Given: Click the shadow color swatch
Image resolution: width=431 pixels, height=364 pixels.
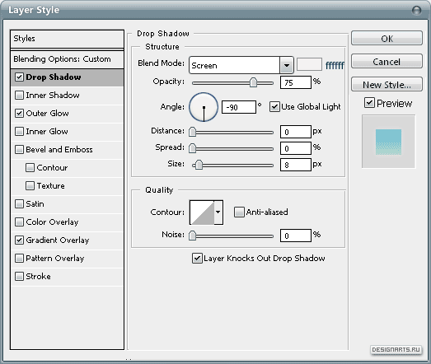Looking at the screenshot, I should point(309,64).
